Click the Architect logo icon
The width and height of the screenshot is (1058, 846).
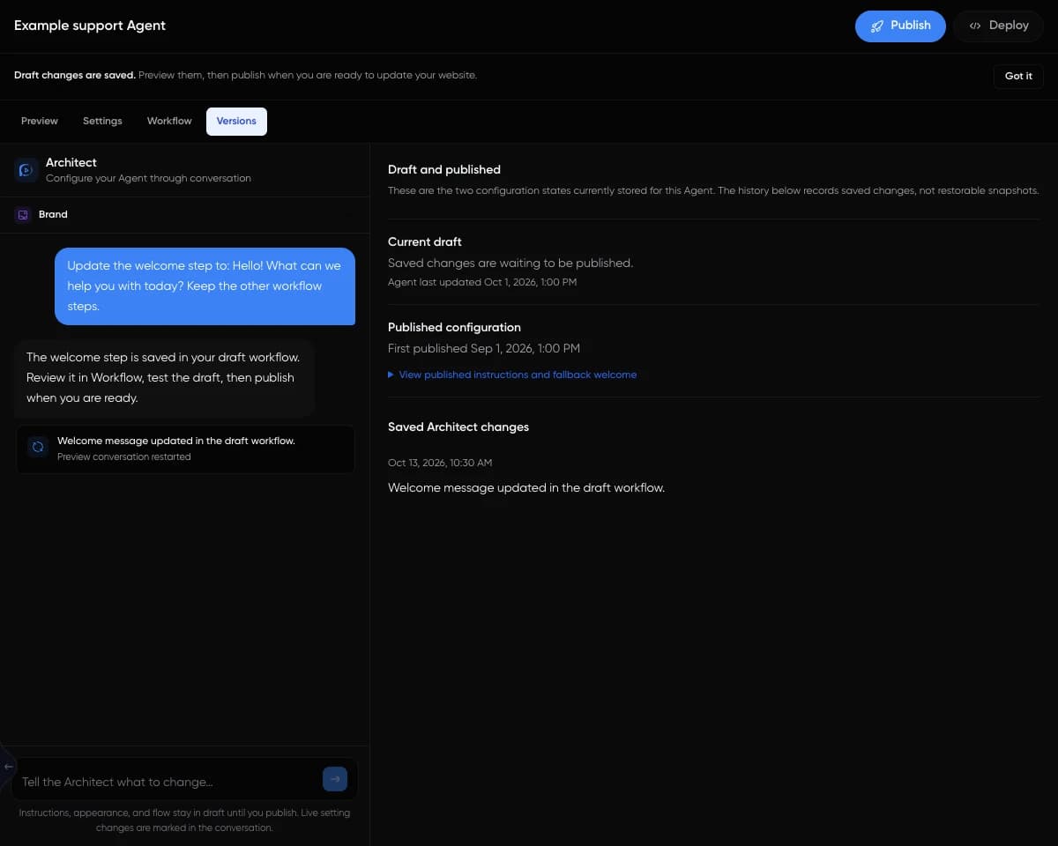(x=26, y=169)
